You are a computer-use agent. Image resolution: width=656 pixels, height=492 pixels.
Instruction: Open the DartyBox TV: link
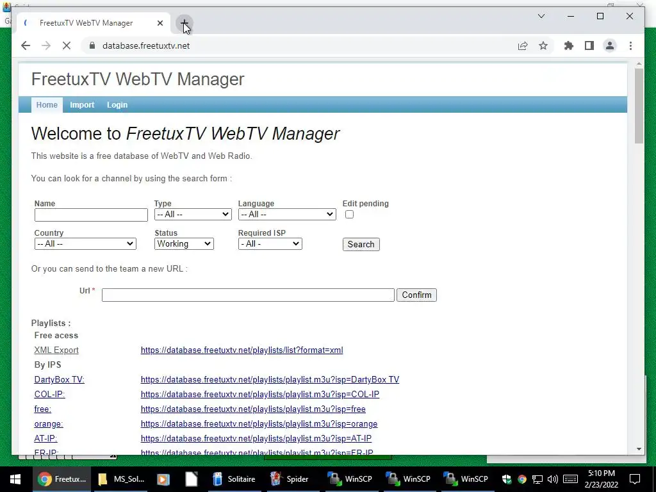60,379
